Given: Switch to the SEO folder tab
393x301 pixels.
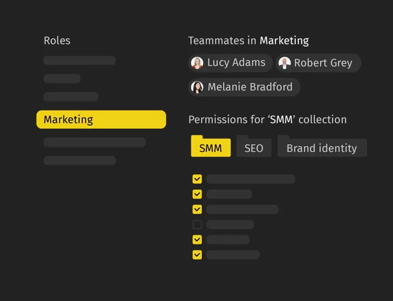Looking at the screenshot, I should [254, 146].
